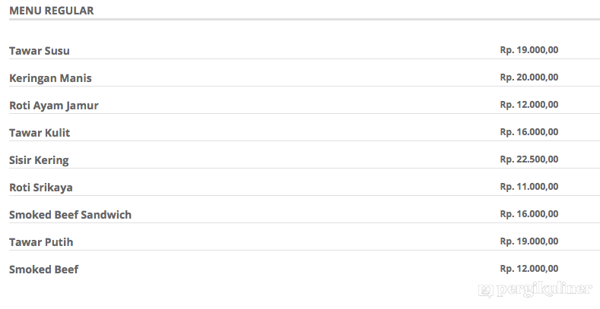Choose the Tawar Putih menu item
Viewport: 600px width, 309px height.
[41, 242]
